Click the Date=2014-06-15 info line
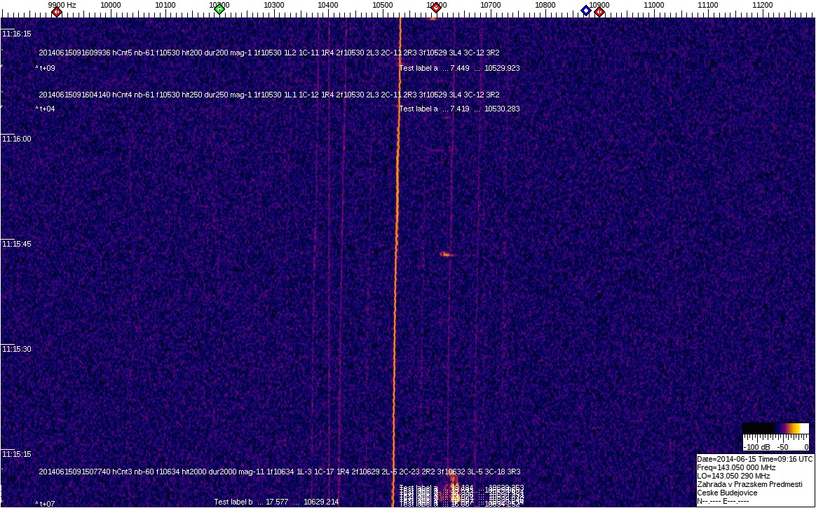The image size is (816, 508). point(754,459)
